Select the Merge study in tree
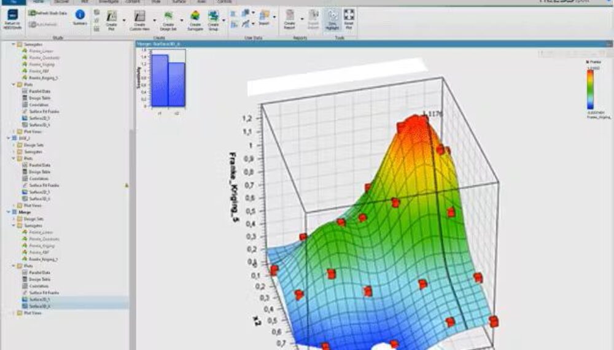 click(25, 212)
